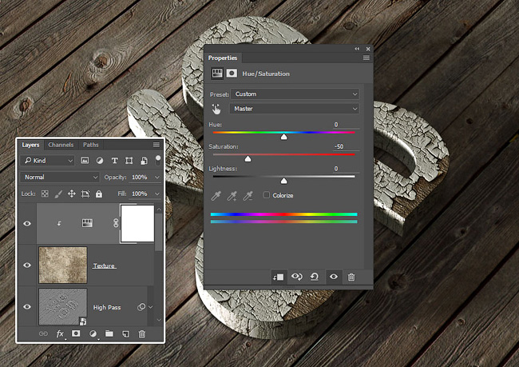Create new fill or adjustment layer
Image resolution: width=519 pixels, height=367 pixels.
pos(93,334)
